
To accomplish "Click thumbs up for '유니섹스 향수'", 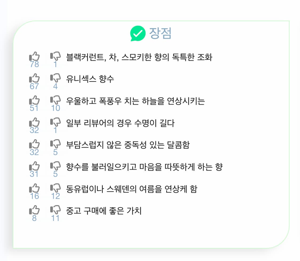I will pyautogui.click(x=34, y=78).
